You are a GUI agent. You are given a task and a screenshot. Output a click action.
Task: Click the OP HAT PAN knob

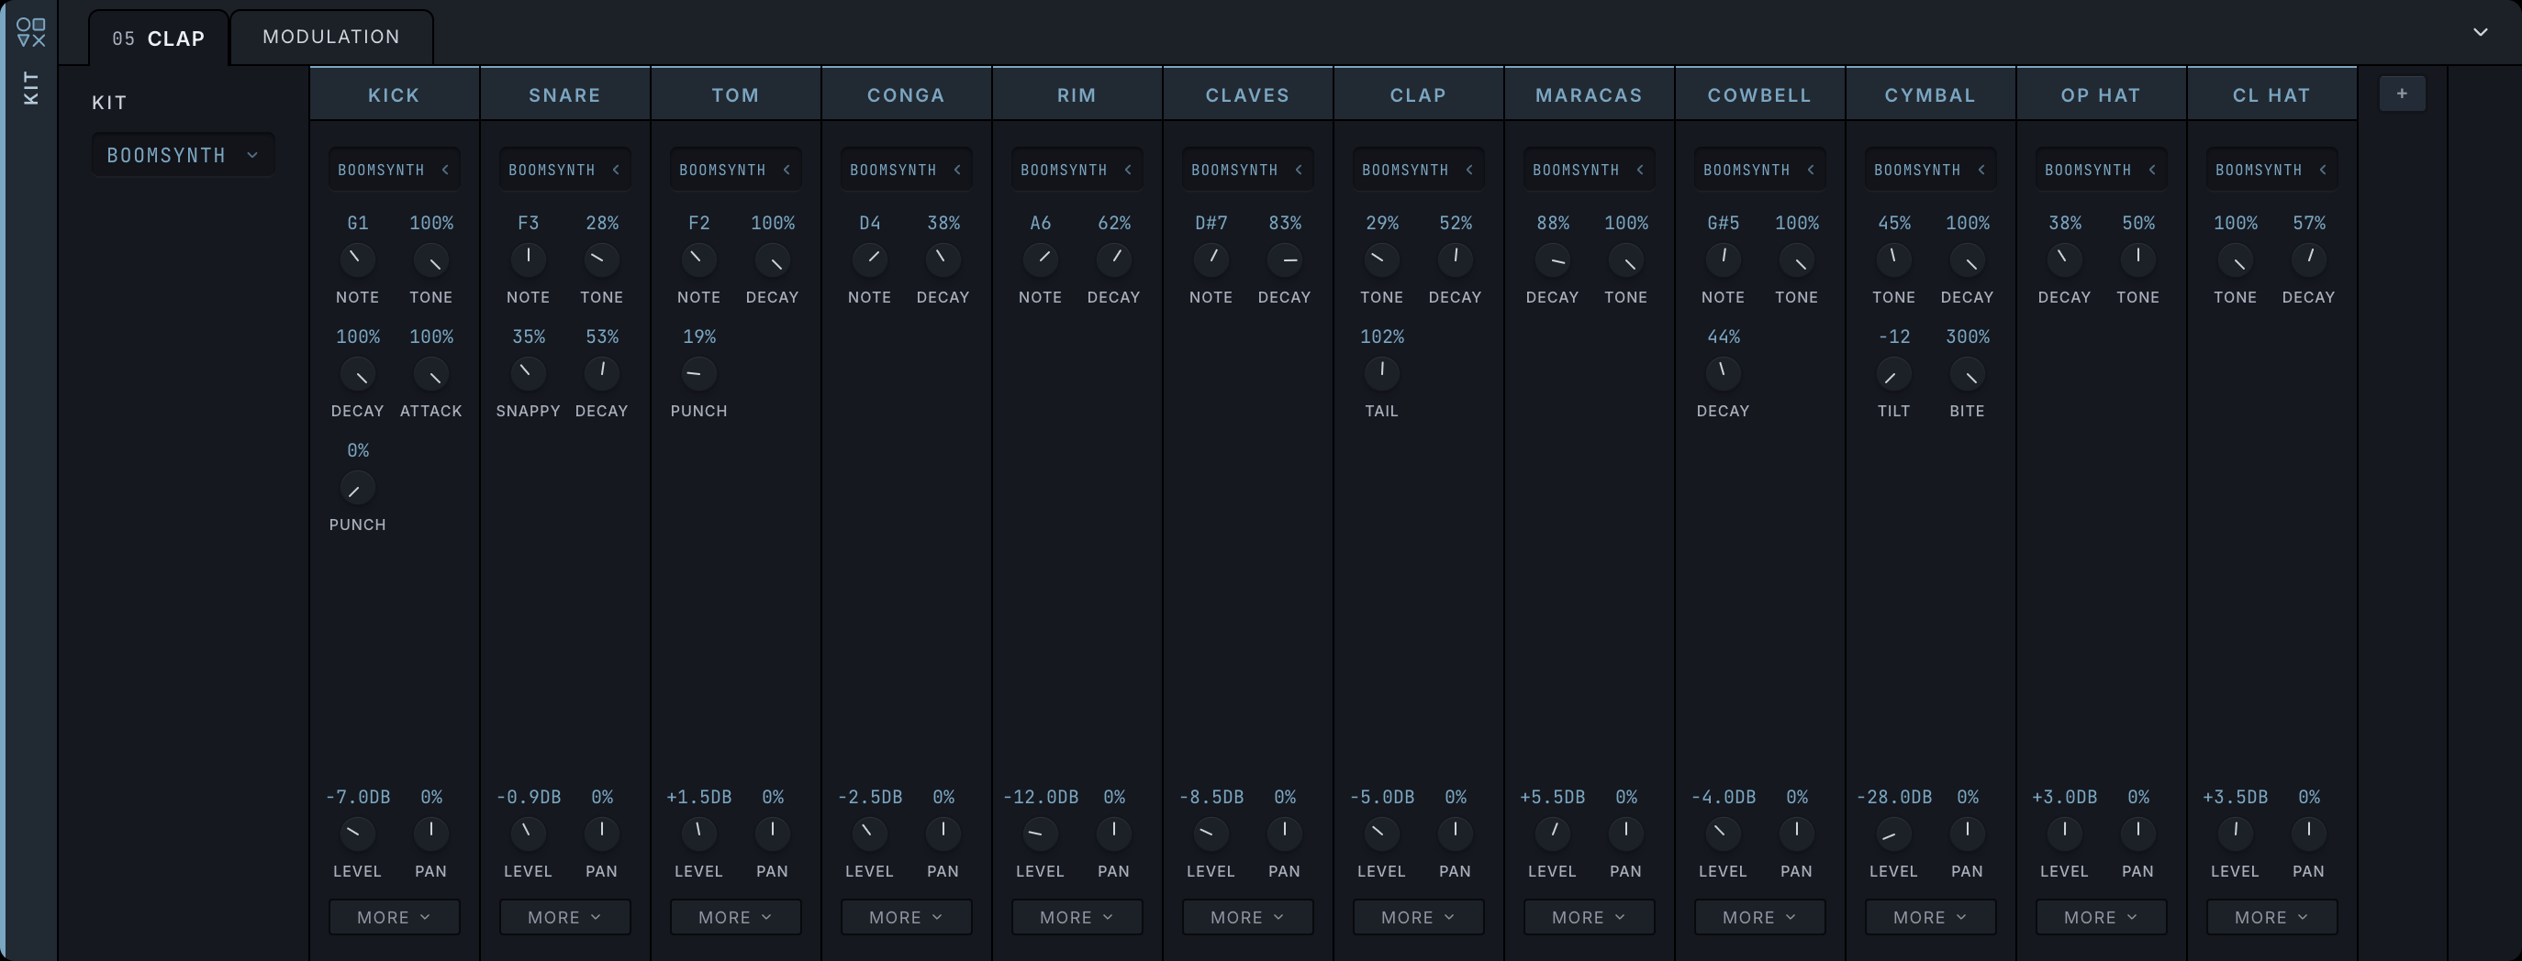(x=2137, y=833)
